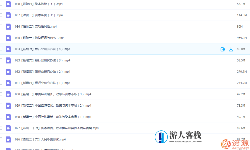Open the share icon on file 034
This screenshot has height=150, width=250.
click(x=223, y=49)
